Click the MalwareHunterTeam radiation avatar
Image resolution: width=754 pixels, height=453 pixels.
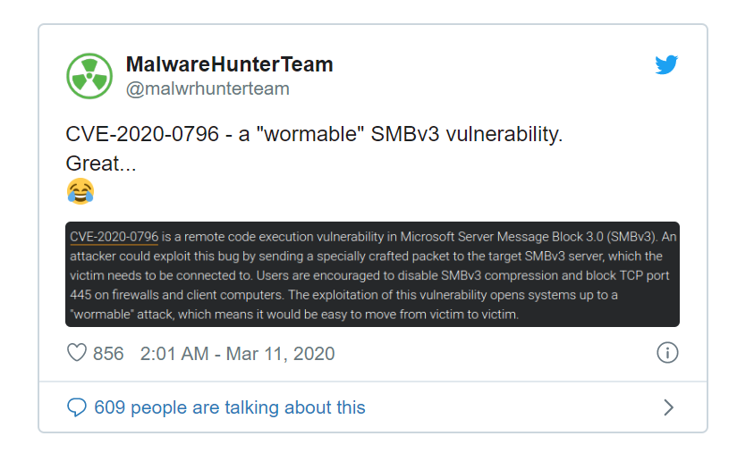[89, 76]
